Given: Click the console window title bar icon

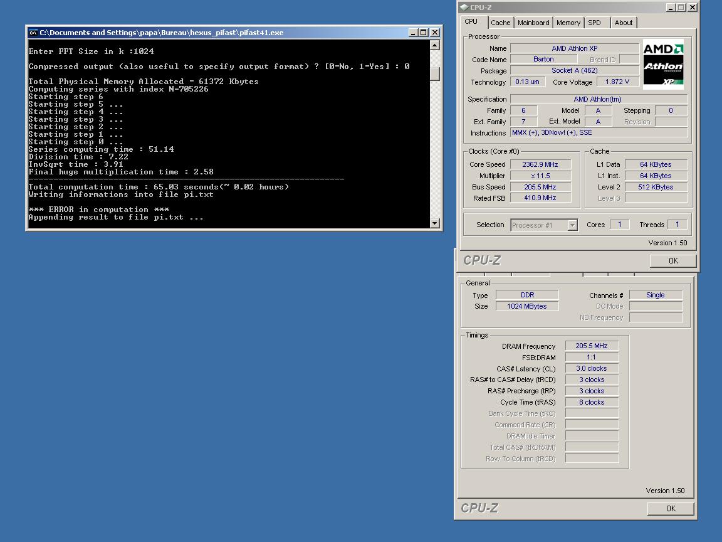Looking at the screenshot, I should tap(33, 33).
